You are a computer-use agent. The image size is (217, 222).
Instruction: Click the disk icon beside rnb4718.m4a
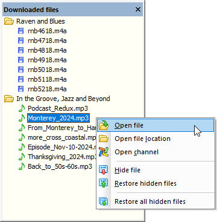point(20,41)
